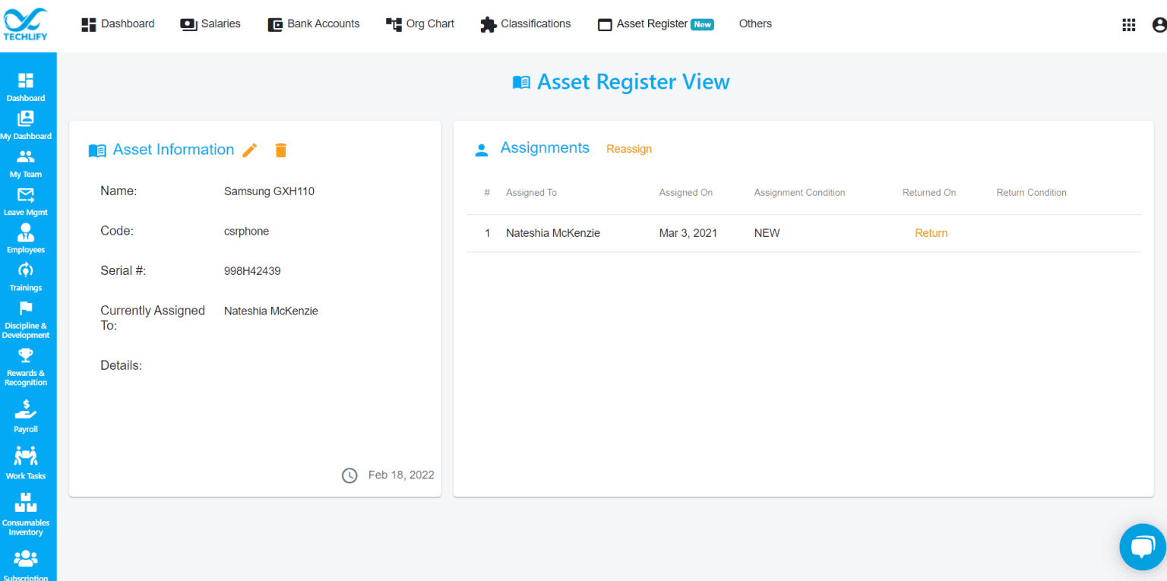Click the apps grid icon top right
The image size is (1167, 581).
(x=1129, y=24)
